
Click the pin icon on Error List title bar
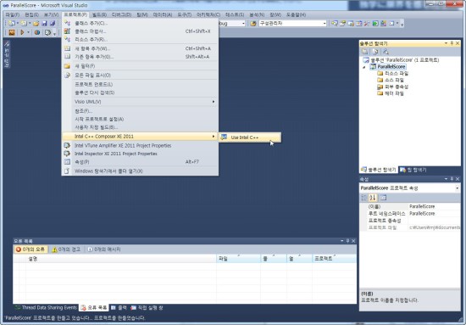347,241
